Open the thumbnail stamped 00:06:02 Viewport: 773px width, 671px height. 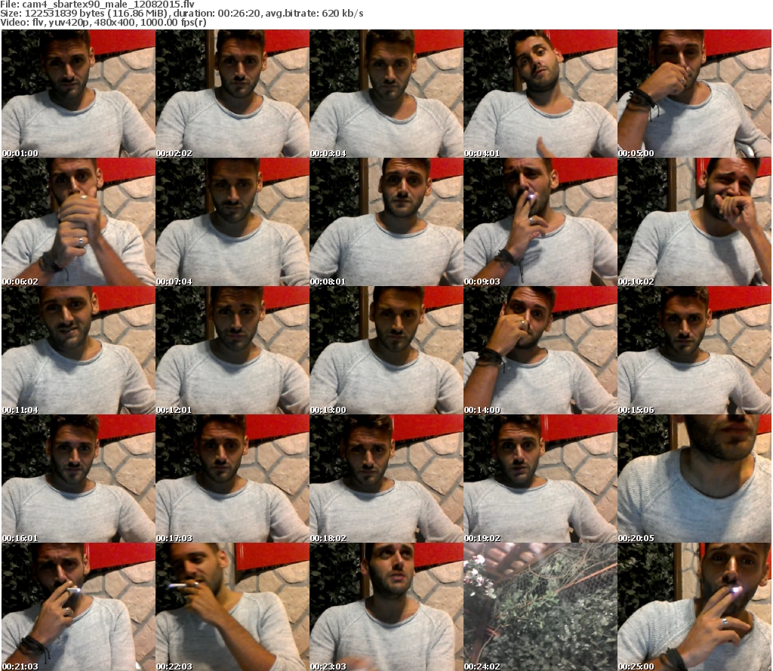79,222
